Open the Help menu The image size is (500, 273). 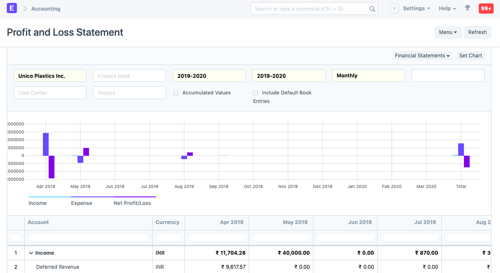(x=447, y=9)
